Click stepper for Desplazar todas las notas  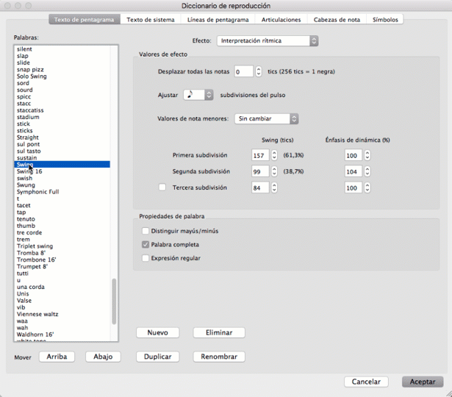[x=259, y=71]
